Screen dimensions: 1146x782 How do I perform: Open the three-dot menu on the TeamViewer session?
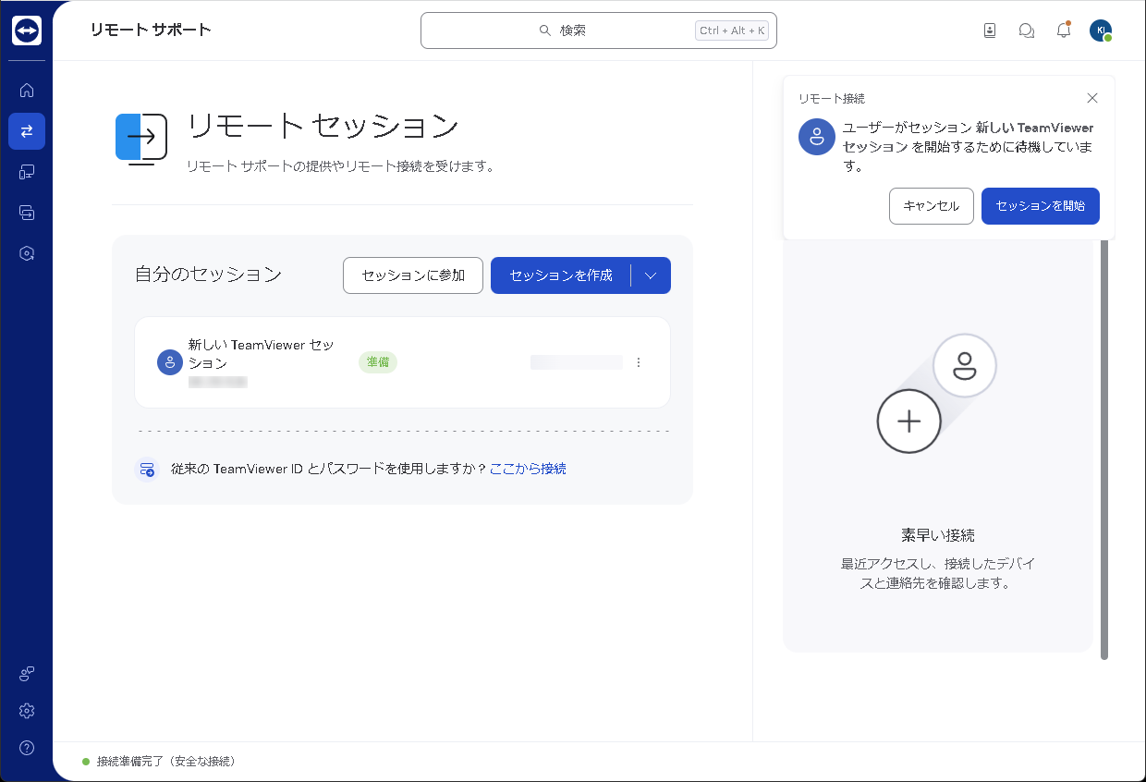click(x=639, y=362)
